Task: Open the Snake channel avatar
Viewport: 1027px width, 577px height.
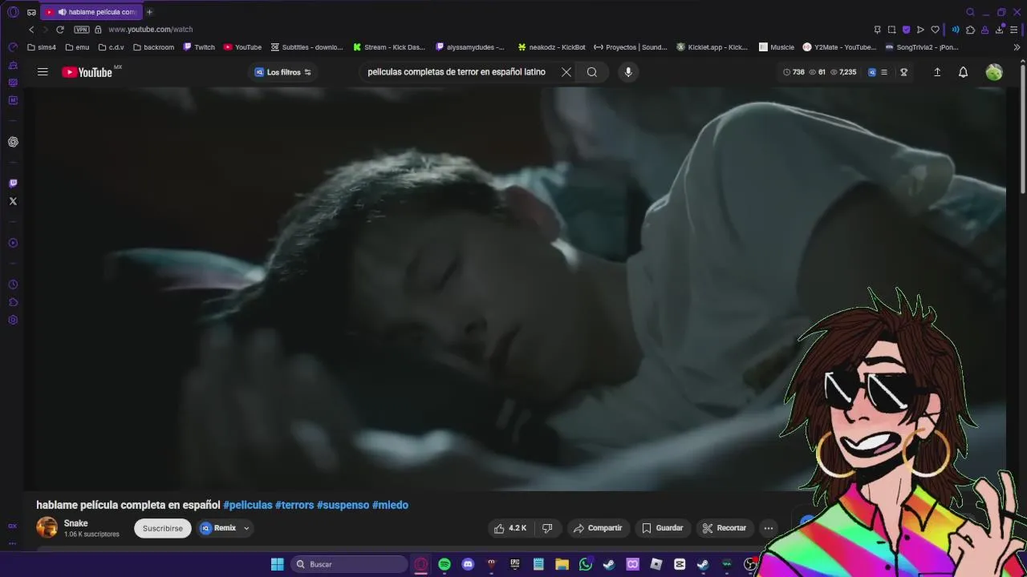Action: [47, 527]
